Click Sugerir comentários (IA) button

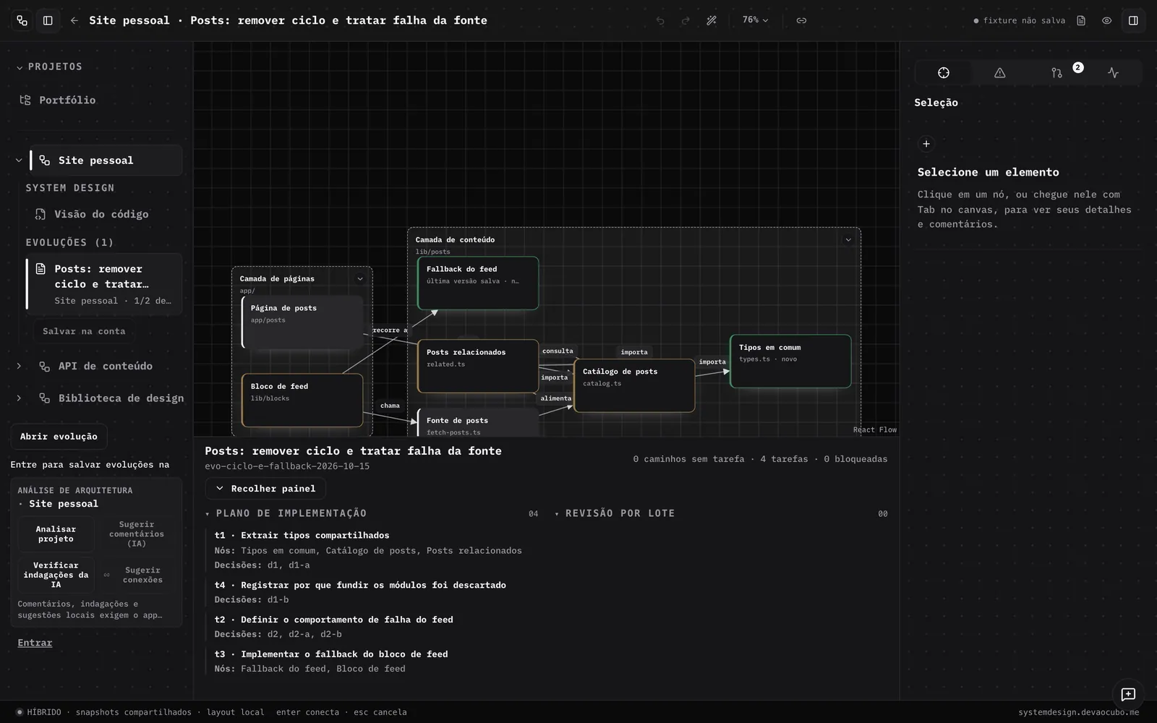pyautogui.click(x=137, y=534)
